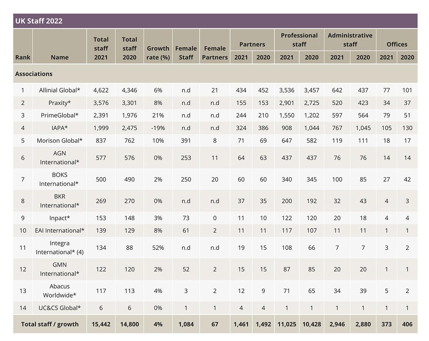Click Inpact's 153 total staff 2021 value
429x341 pixels.
coord(101,218)
